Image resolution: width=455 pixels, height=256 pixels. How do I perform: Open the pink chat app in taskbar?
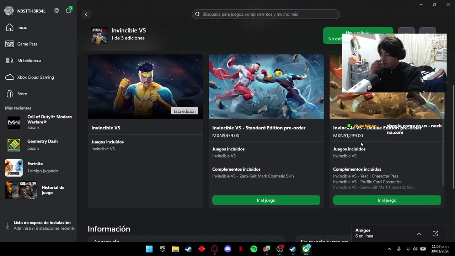pyautogui.click(x=267, y=249)
